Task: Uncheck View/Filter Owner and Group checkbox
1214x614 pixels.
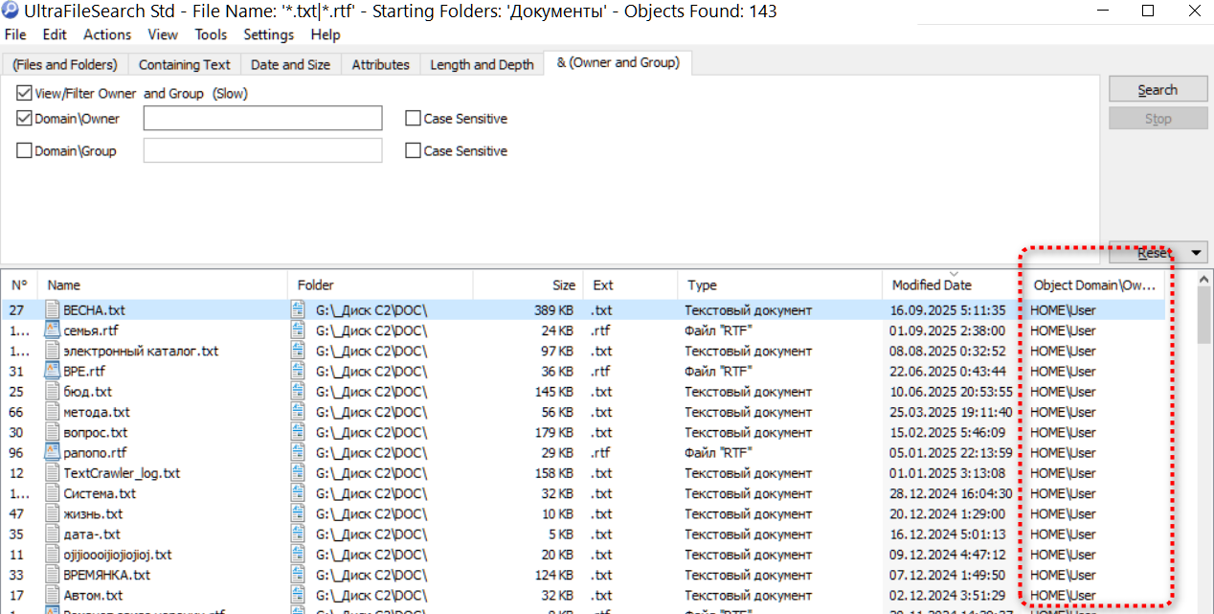Action: pyautogui.click(x=24, y=94)
